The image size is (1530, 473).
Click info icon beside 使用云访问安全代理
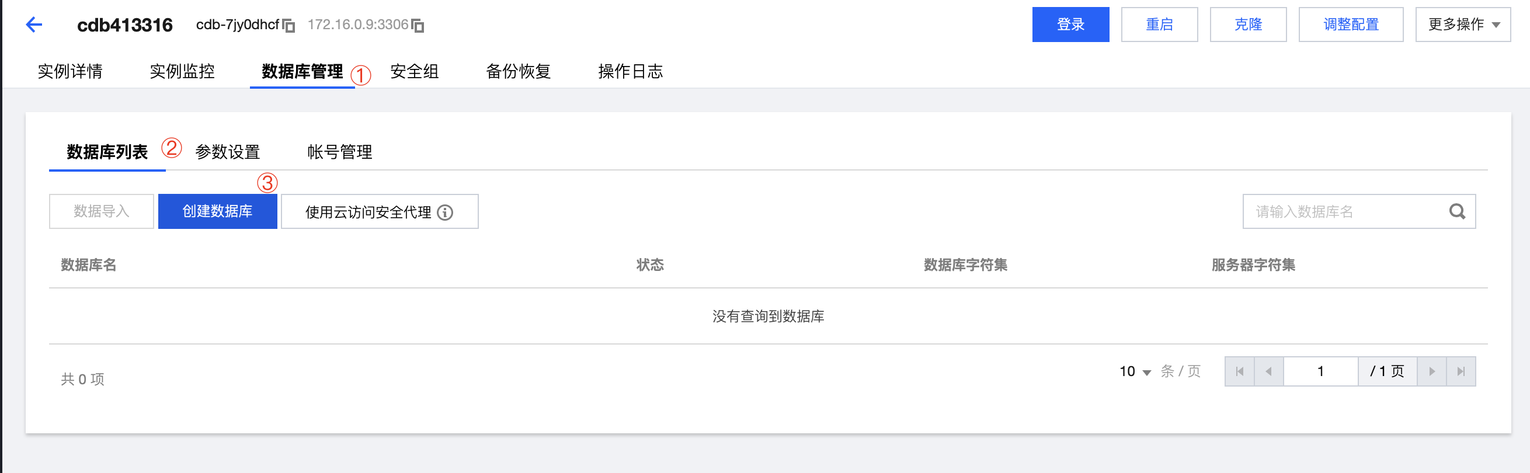[445, 212]
